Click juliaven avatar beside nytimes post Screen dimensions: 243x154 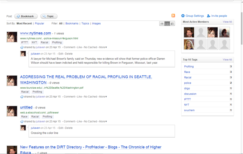pyautogui.click(x=12, y=37)
